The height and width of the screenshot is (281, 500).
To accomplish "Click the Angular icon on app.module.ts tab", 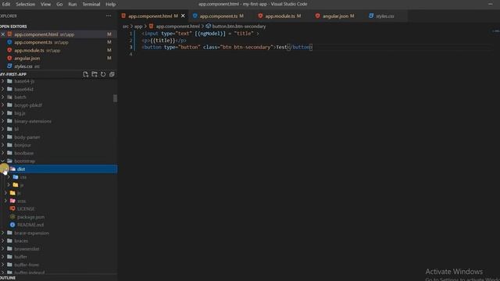I will pyautogui.click(x=260, y=16).
